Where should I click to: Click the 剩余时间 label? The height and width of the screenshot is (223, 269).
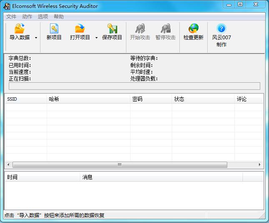pos(141,65)
